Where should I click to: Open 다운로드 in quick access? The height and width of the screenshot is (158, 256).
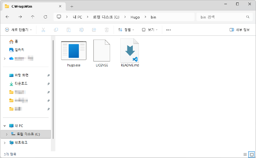tap(18, 84)
